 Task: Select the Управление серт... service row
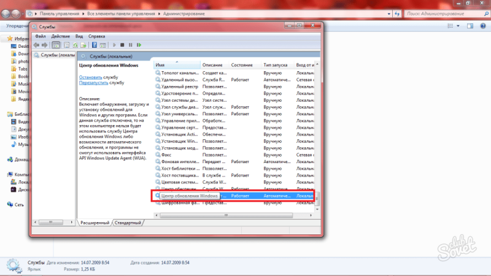(234, 128)
